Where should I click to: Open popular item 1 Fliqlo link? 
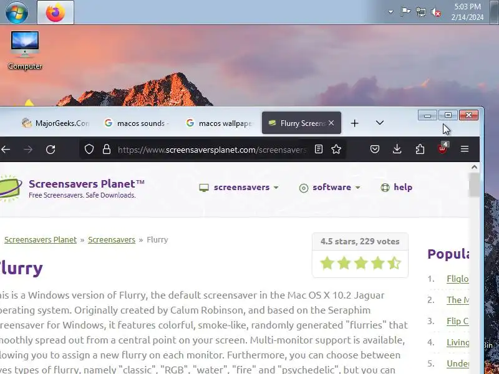tap(458, 279)
